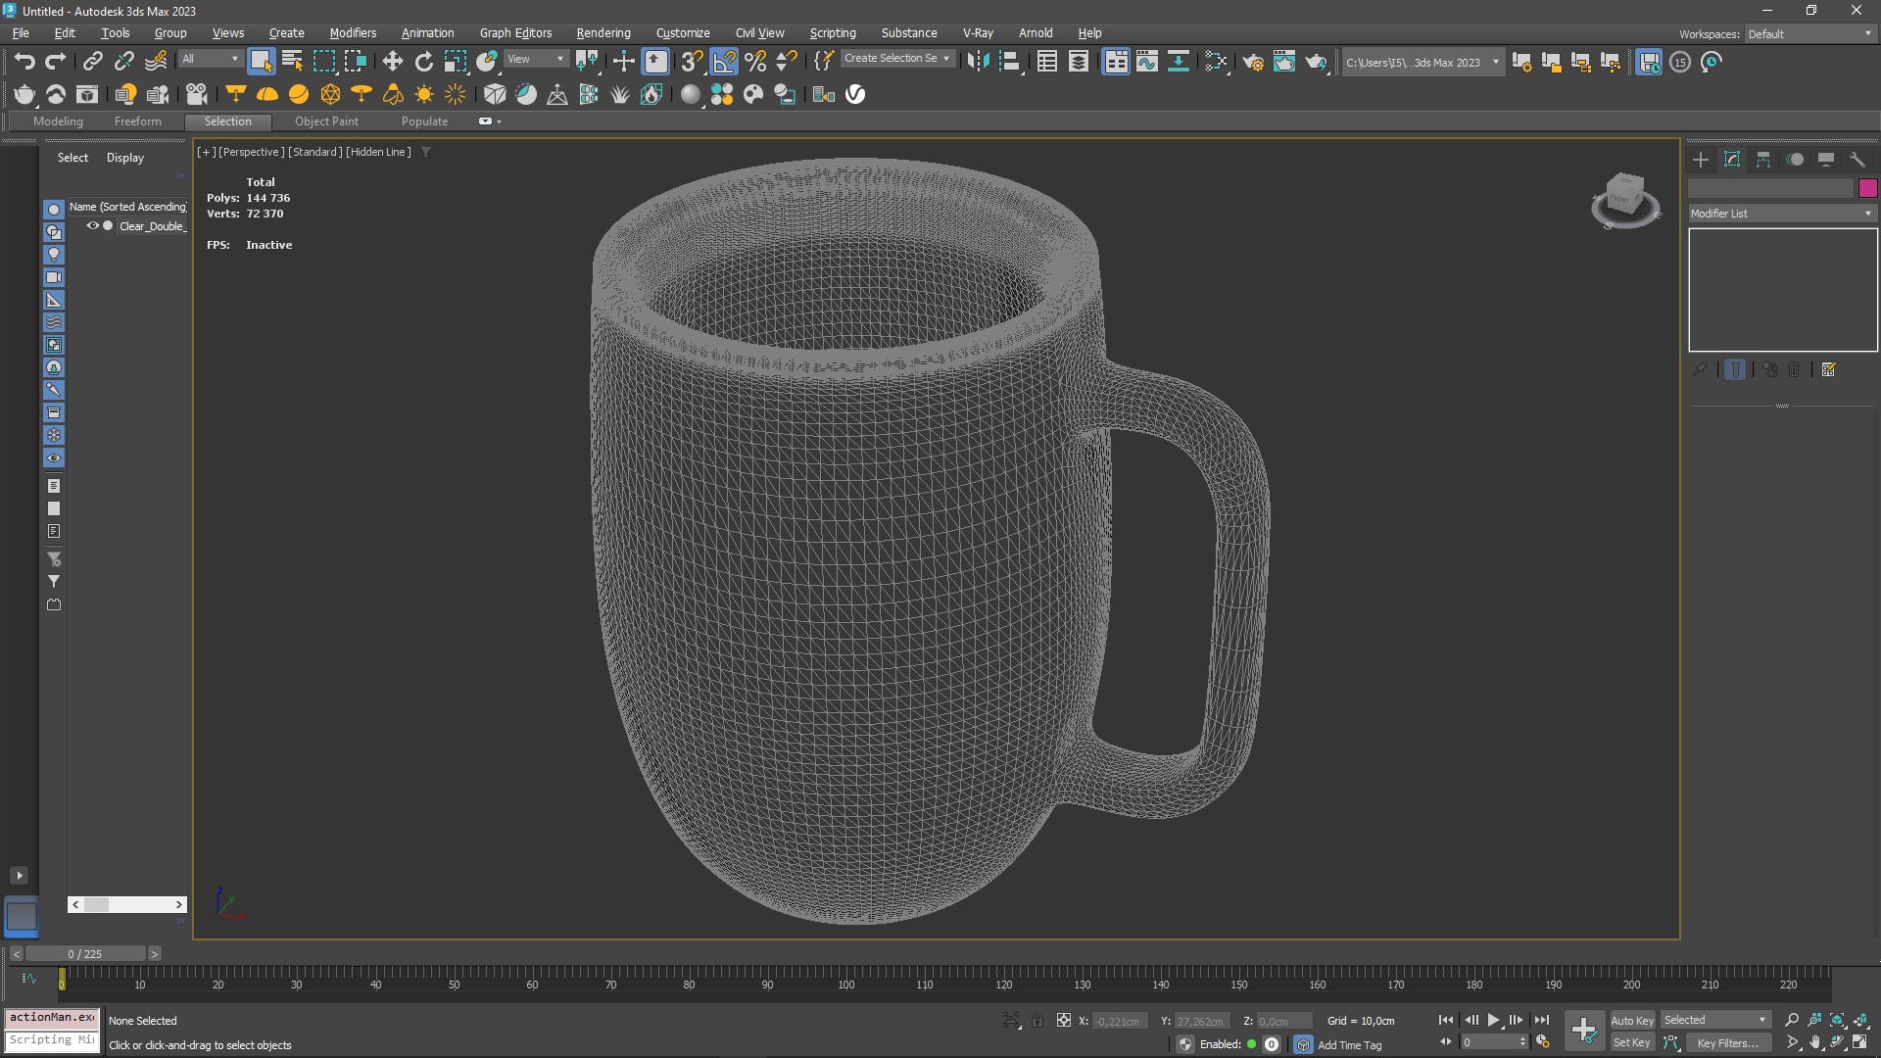Open the Modify command panel tab
Screen dimensions: 1881x1058
click(1732, 160)
